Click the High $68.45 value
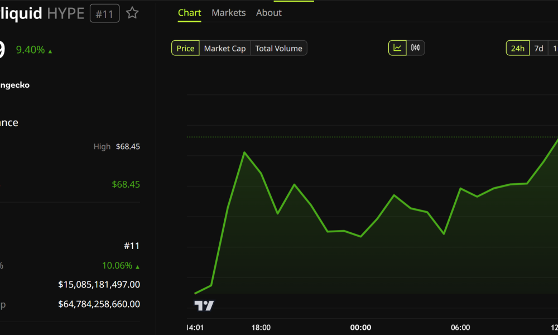 click(x=128, y=147)
